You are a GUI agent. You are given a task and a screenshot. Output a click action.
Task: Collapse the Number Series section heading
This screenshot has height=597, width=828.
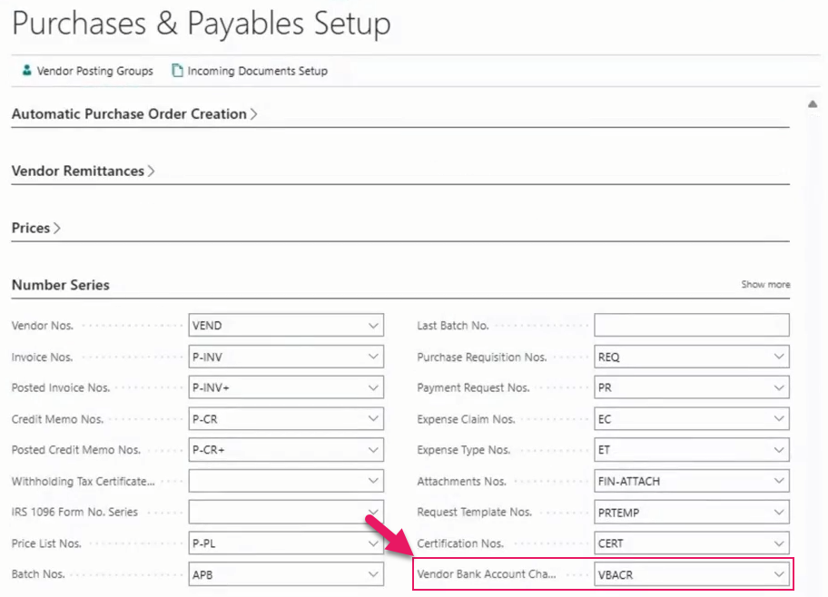pyautogui.click(x=61, y=285)
